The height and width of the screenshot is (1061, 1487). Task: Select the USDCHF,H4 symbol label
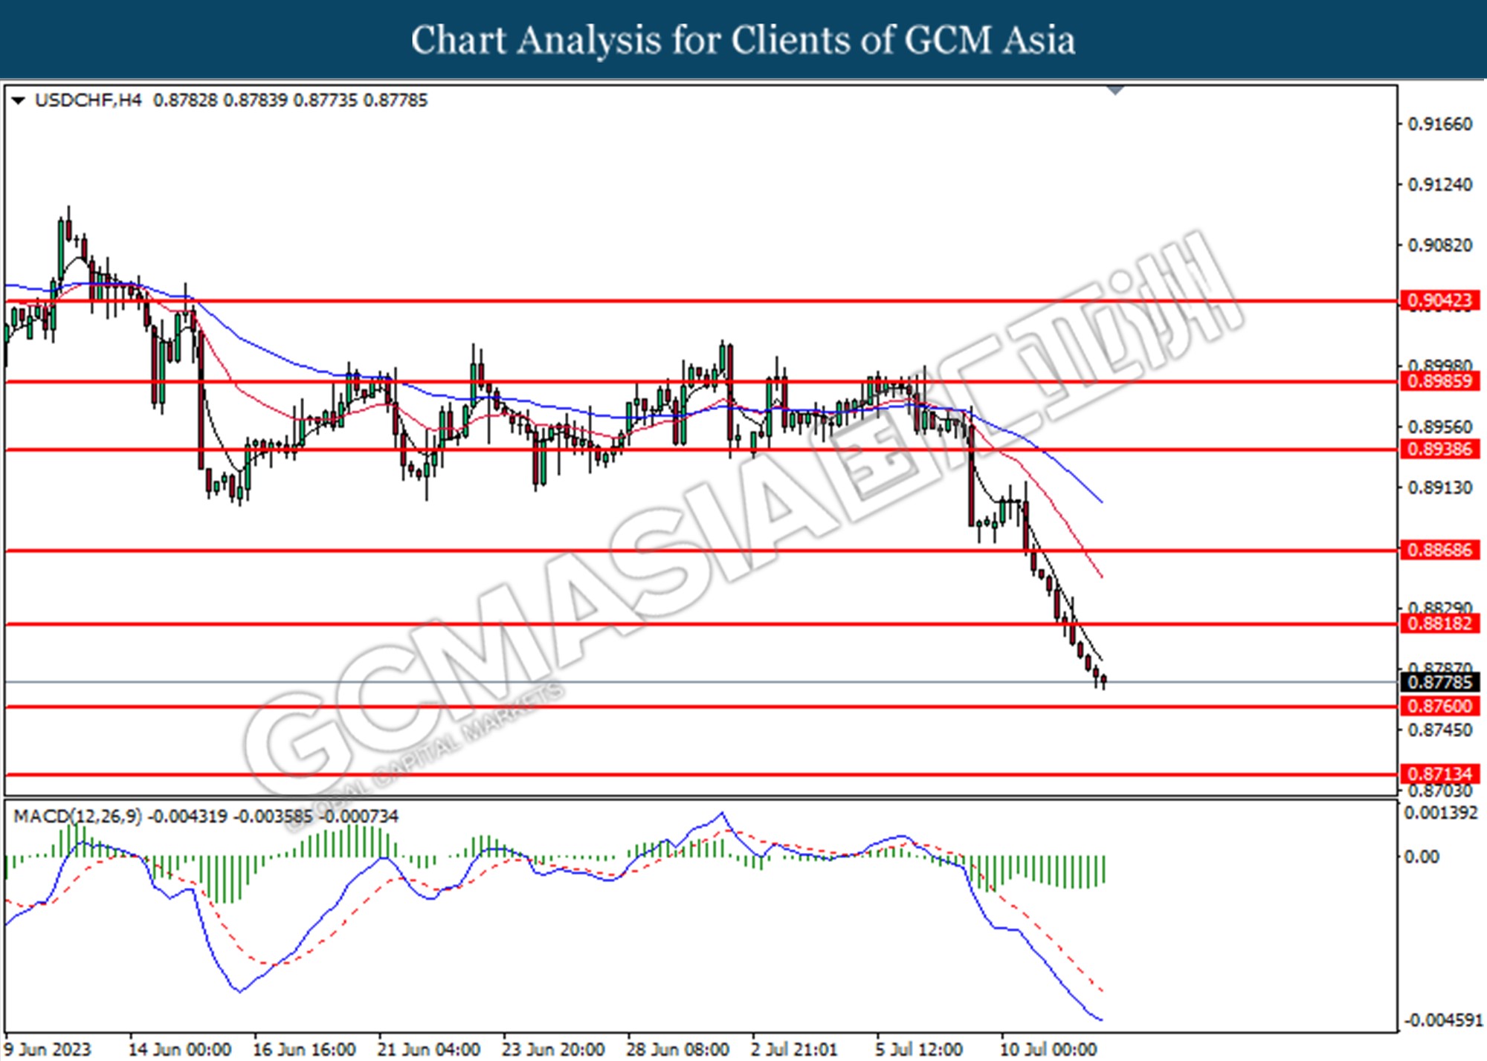[x=88, y=100]
